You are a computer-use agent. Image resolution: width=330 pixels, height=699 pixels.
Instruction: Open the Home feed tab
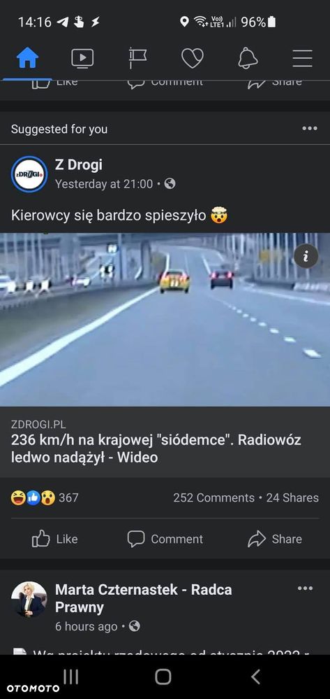(28, 58)
